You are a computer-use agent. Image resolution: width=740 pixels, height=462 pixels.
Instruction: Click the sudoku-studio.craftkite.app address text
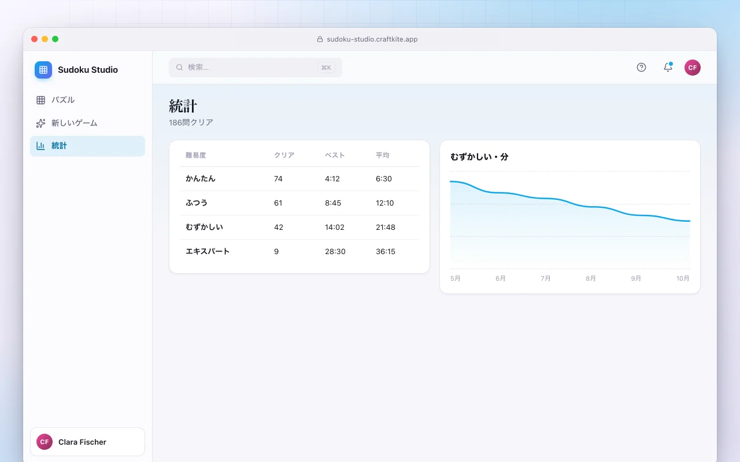[372, 39]
